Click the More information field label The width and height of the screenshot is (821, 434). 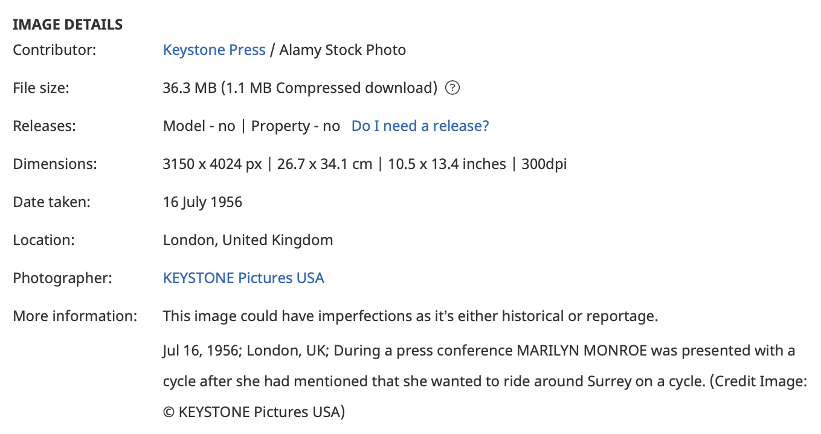click(75, 316)
